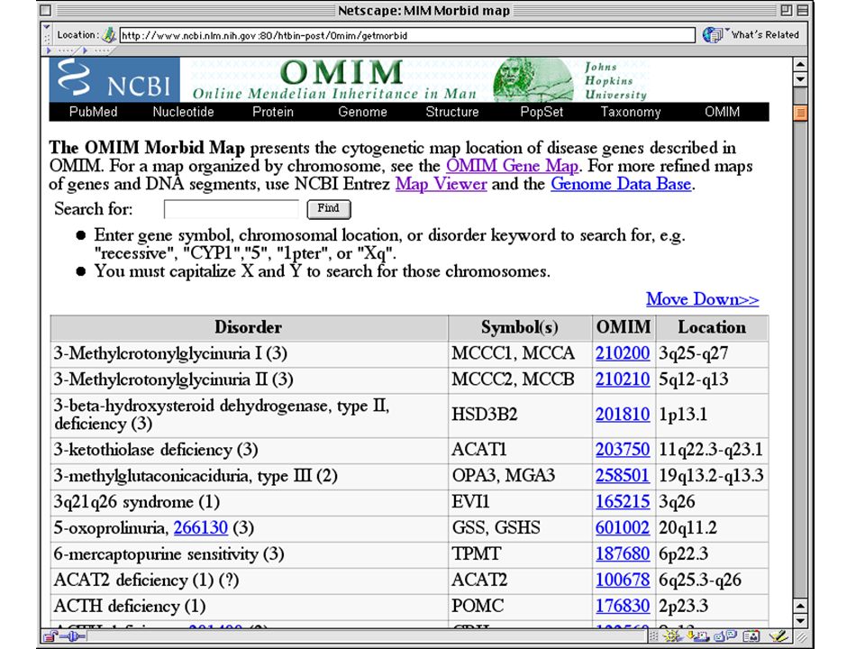This screenshot has width=865, height=649.
Task: Click the green Vitruvian figure image
Action: (533, 80)
